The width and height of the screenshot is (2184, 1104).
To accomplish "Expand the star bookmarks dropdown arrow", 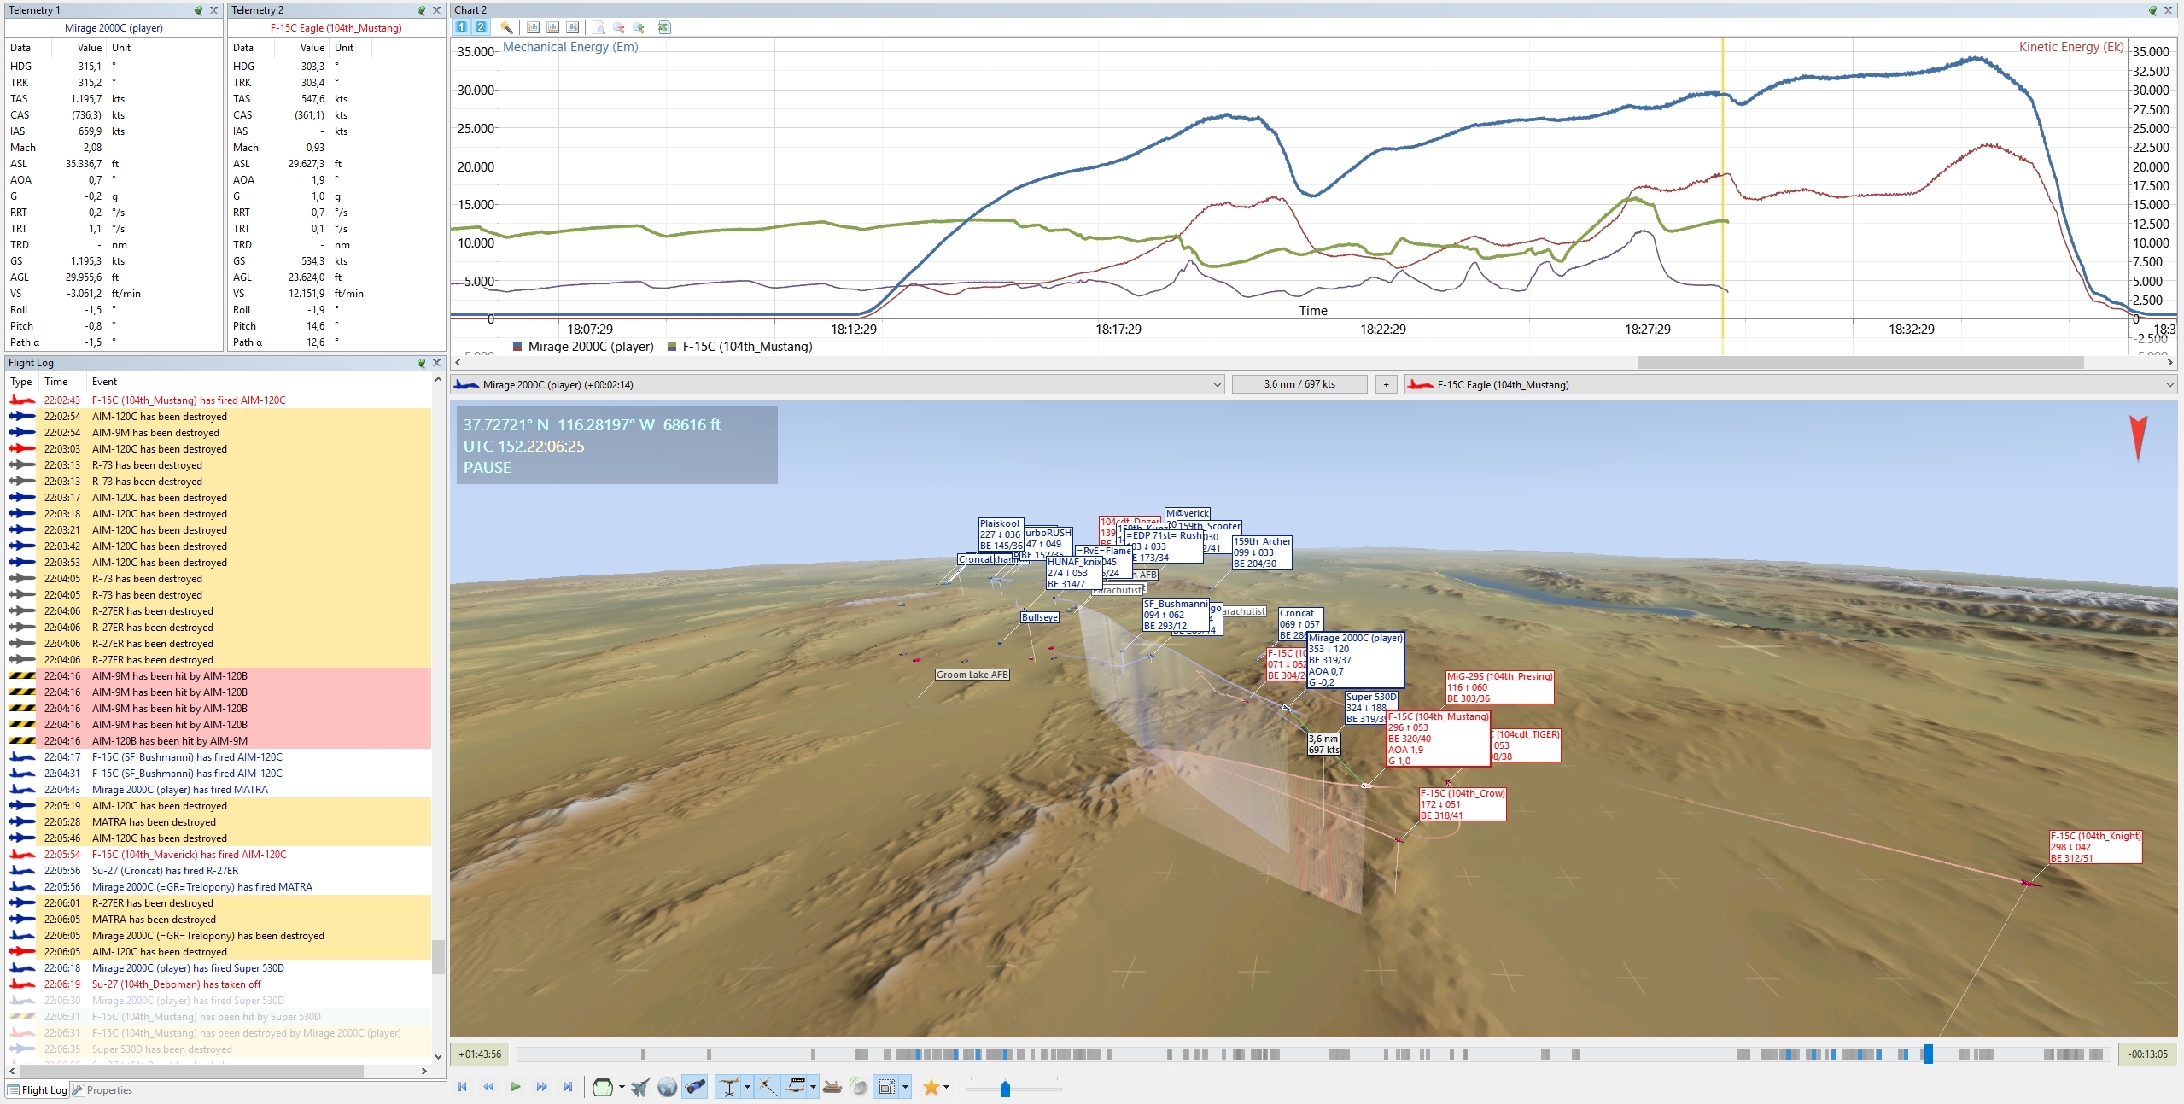I will click(x=946, y=1087).
